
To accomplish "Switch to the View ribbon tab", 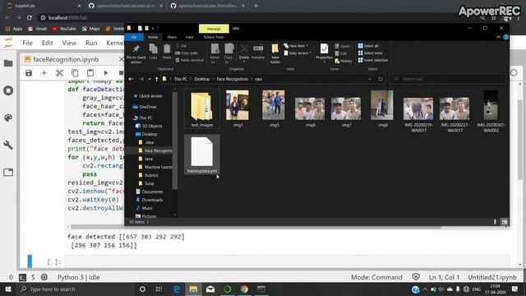I will point(190,37).
